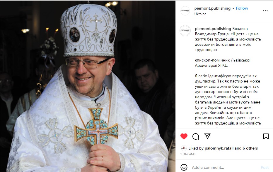273x172 pixels.
Task: Open piemont.publishing profile from header username
Action: tap(212, 8)
